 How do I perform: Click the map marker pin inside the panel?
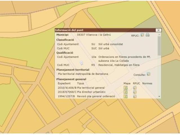[x=81, y=63]
